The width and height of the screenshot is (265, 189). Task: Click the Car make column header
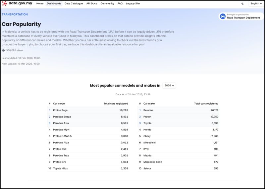click(x=149, y=104)
